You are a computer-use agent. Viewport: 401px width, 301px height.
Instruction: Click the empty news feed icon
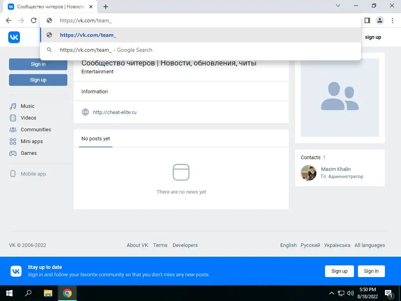[x=181, y=172]
